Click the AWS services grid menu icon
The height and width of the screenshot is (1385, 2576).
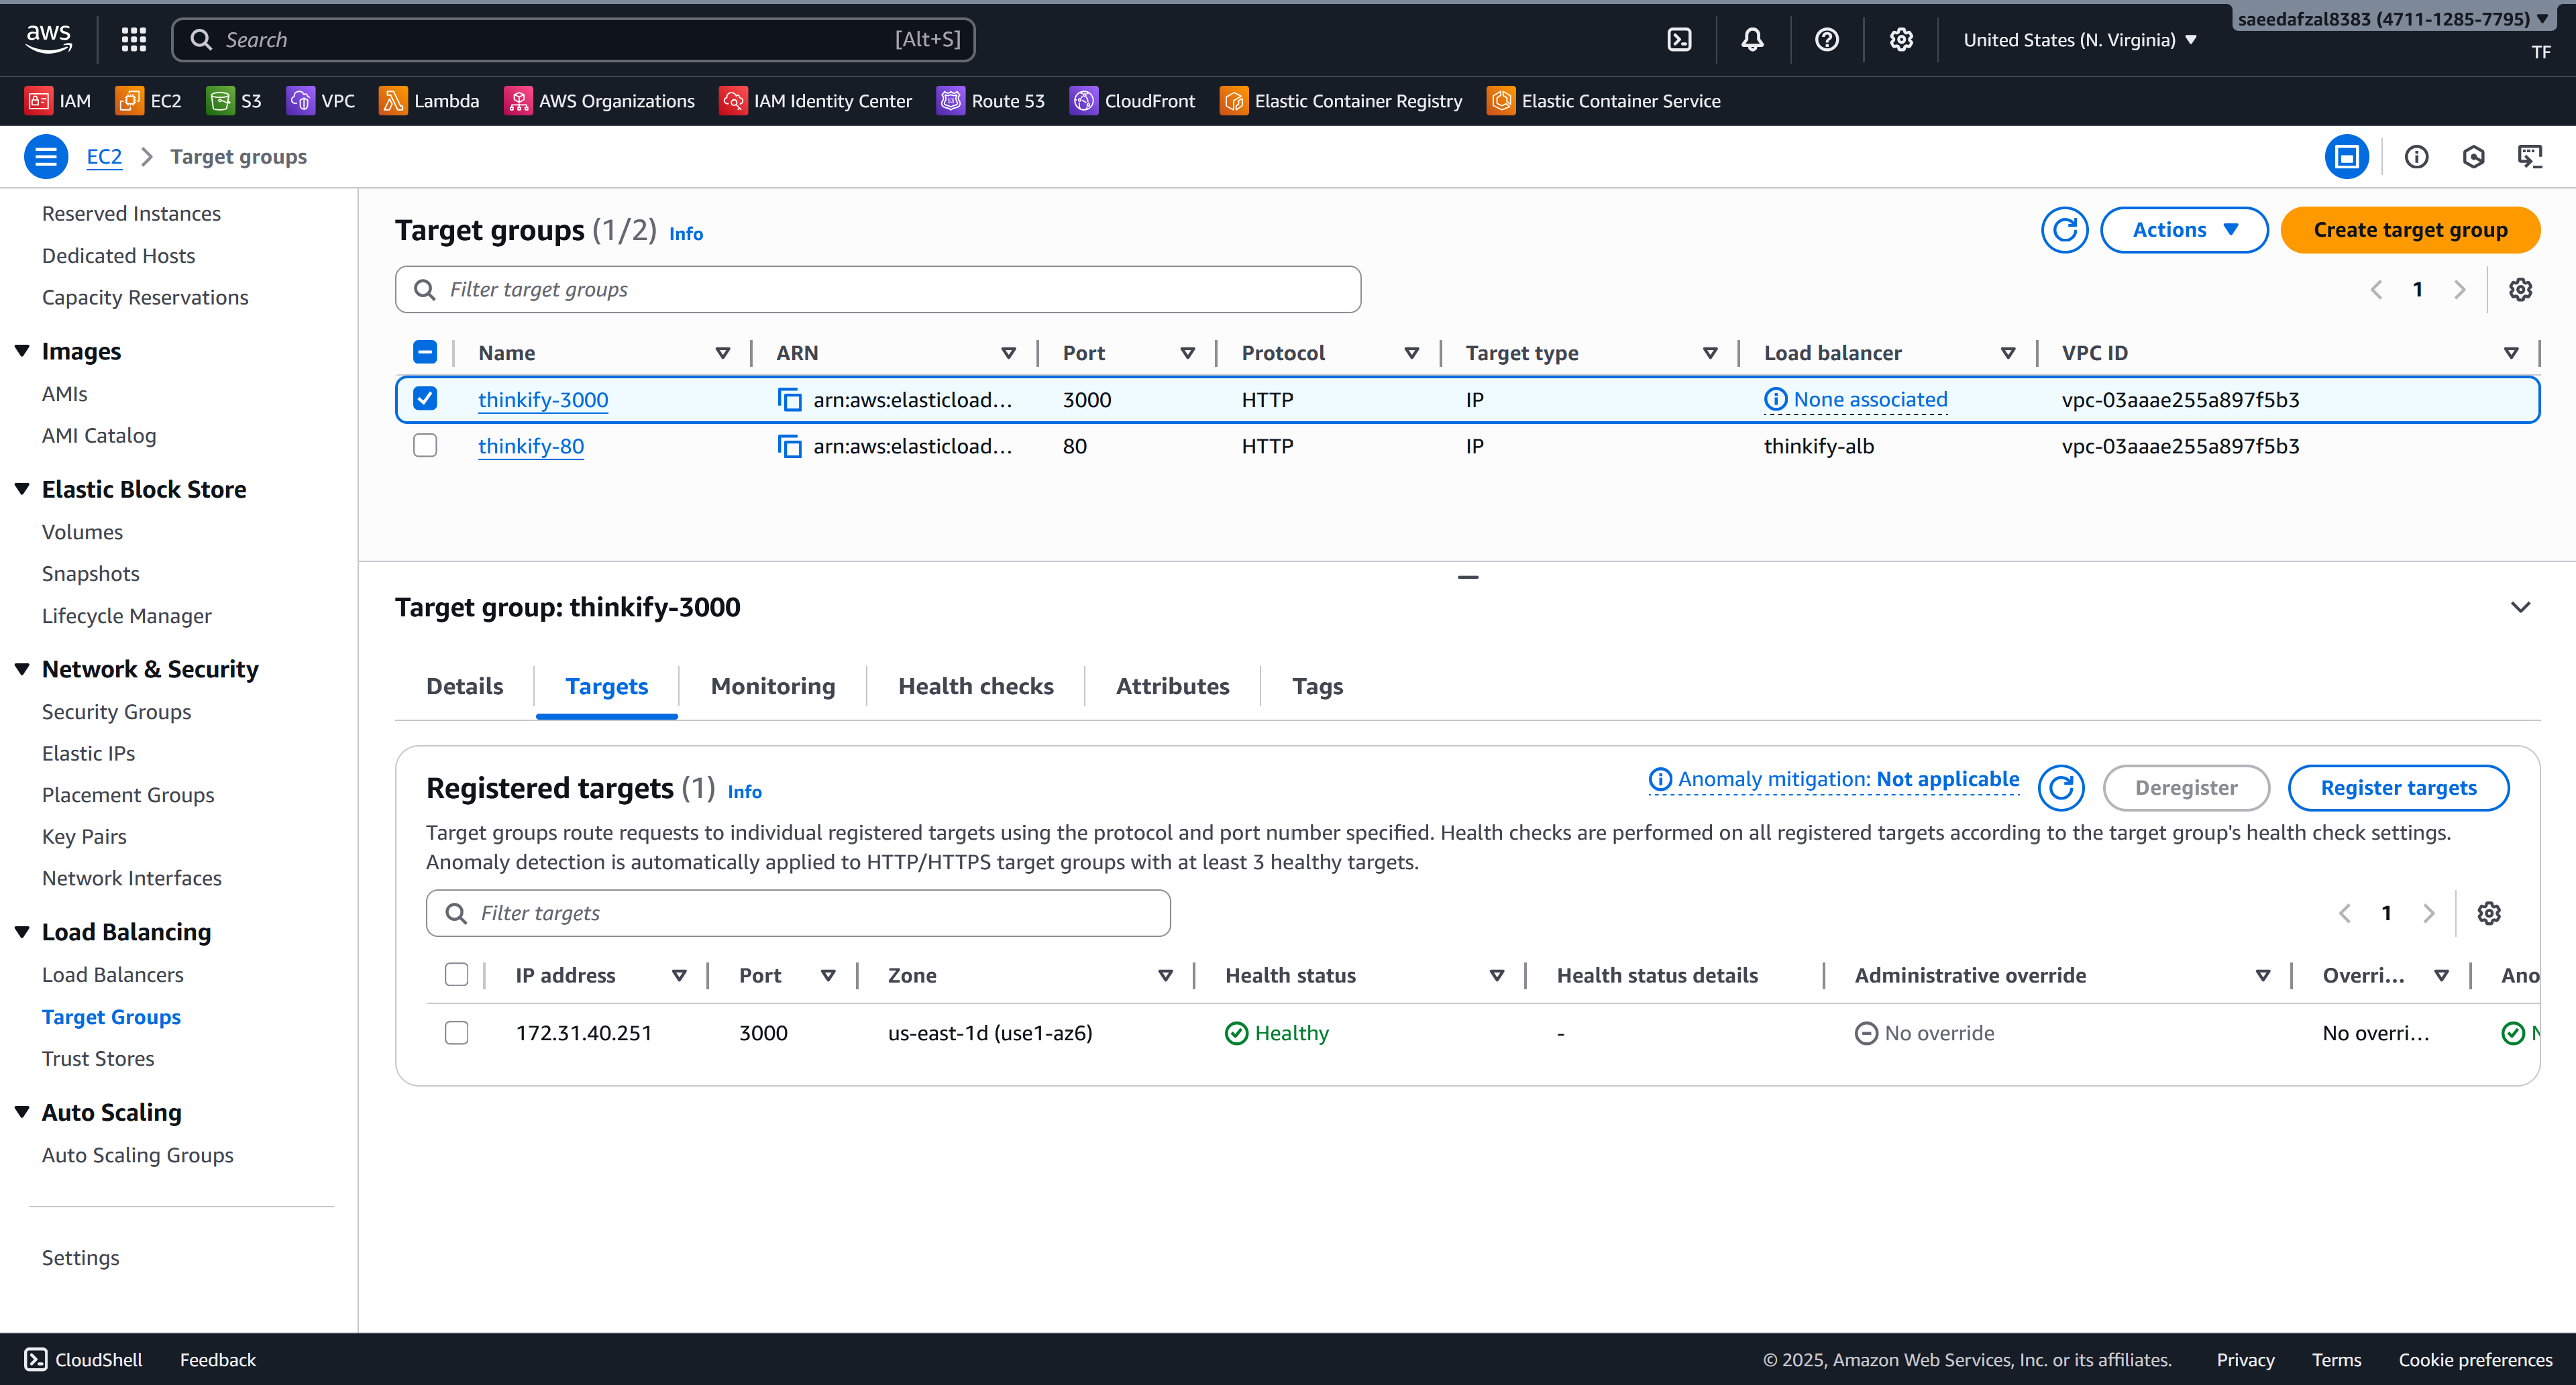133,40
